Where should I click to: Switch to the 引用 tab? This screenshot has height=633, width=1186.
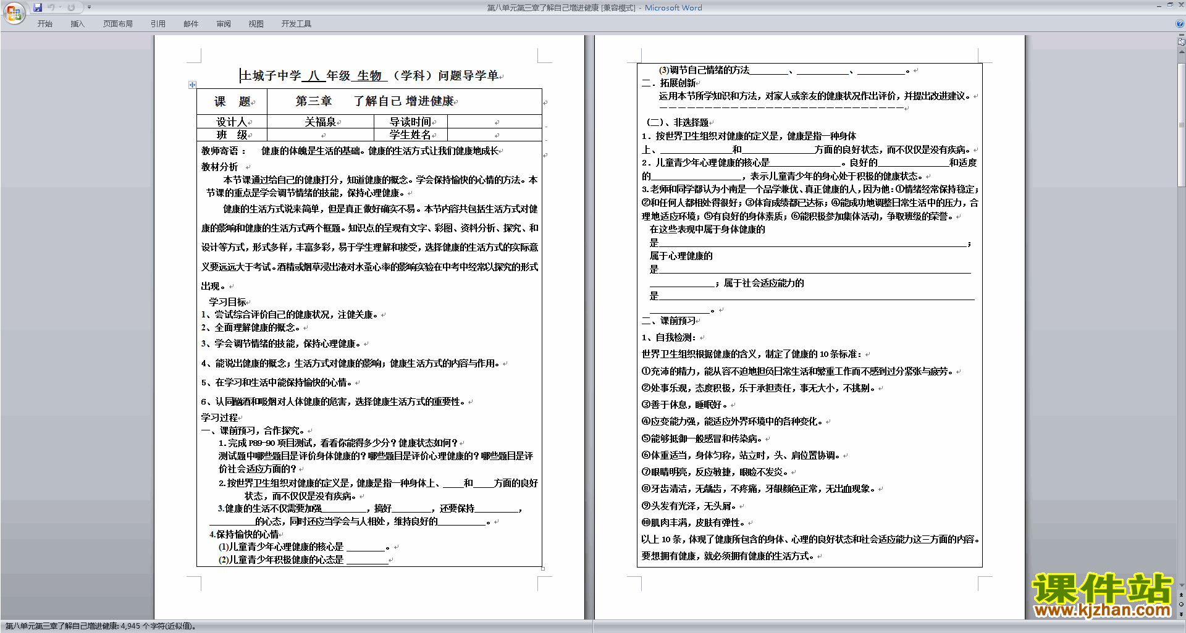coord(158,24)
